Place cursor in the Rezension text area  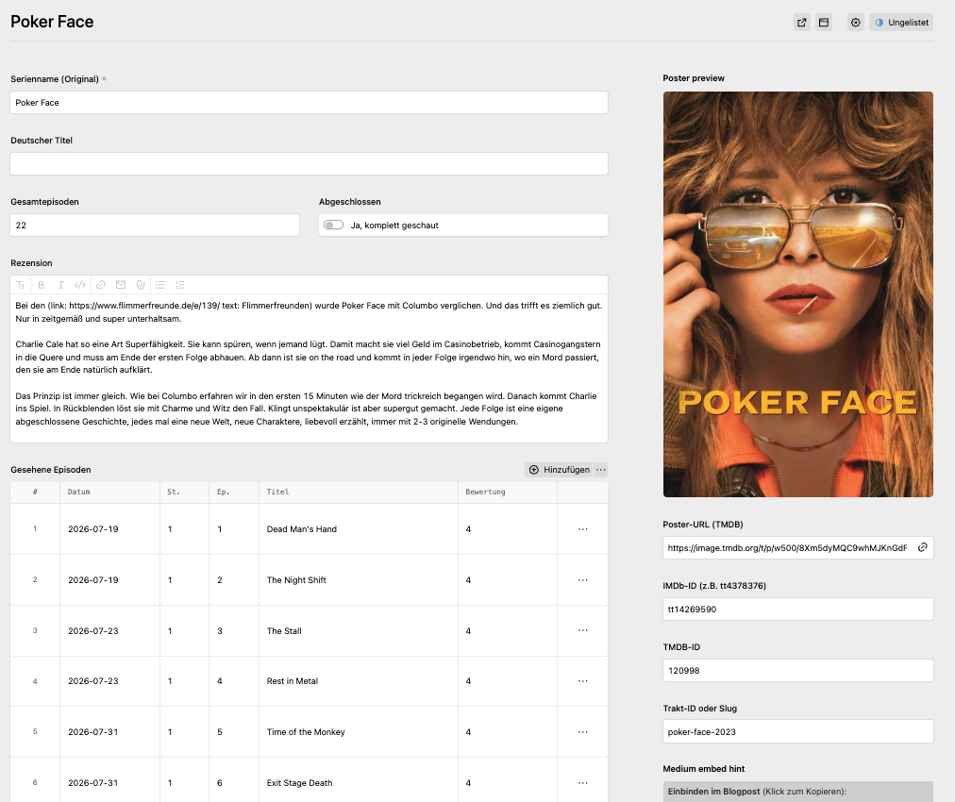tap(309, 368)
